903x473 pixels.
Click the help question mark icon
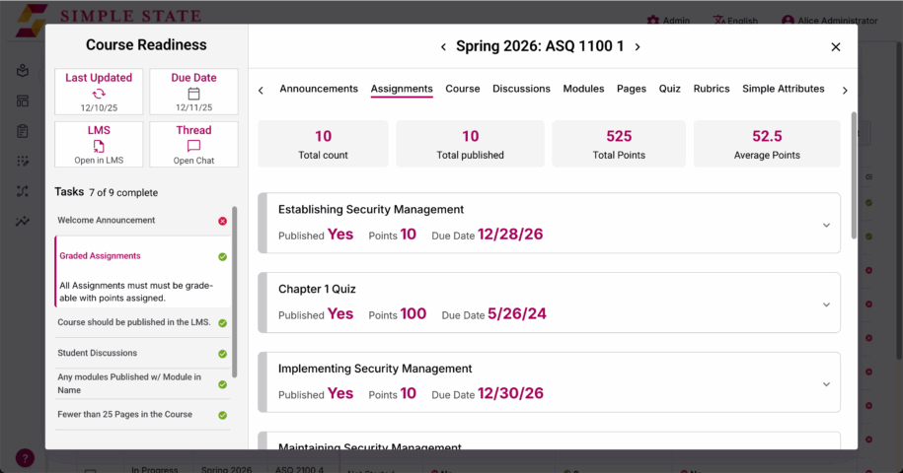[x=25, y=458]
